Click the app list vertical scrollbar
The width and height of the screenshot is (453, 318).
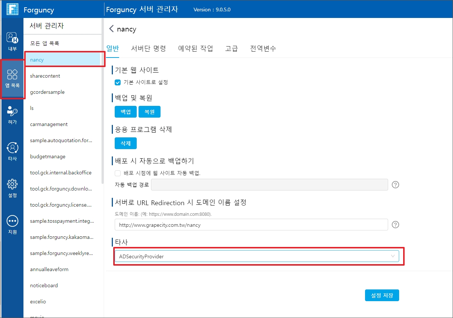[x=102, y=110]
